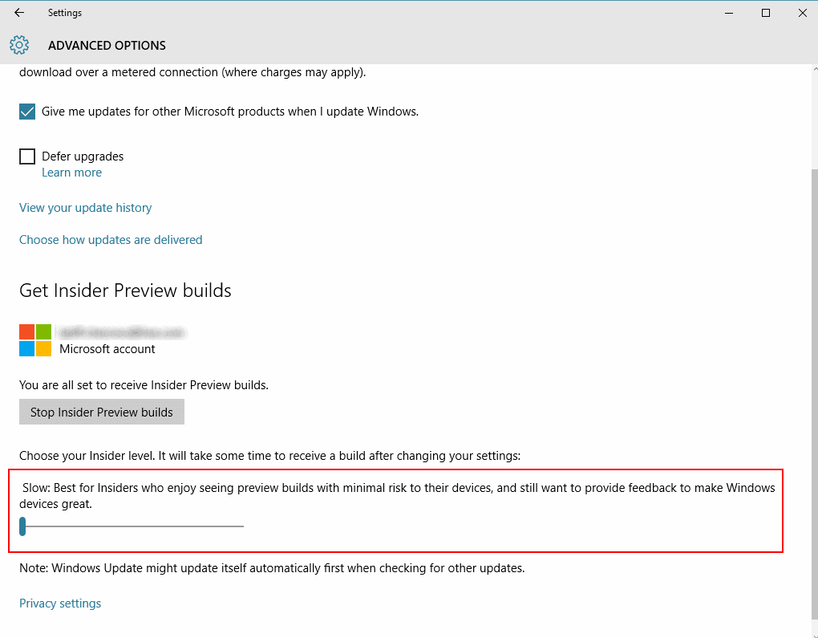Click Stop Insider Preview builds button
Screen dimensions: 818x638
click(x=102, y=412)
